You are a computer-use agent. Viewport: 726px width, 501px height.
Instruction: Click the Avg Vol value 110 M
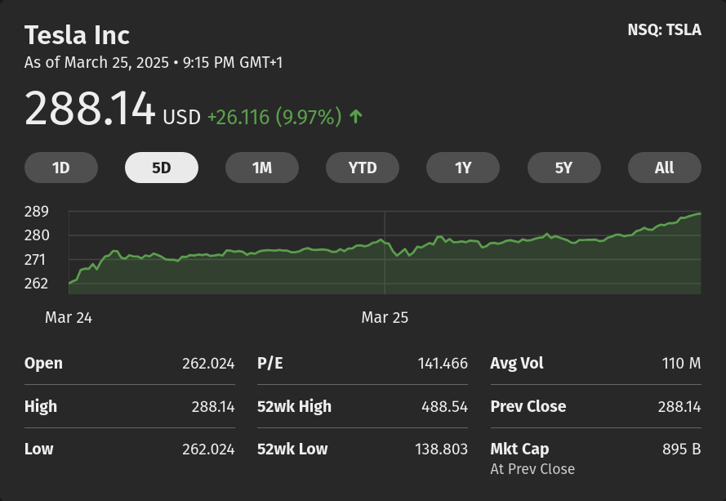pyautogui.click(x=681, y=364)
